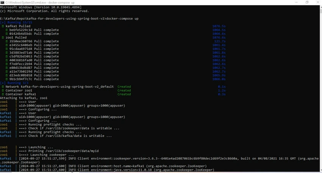
Task: Click the 'e80d13bd6d87 Pull complete' line
Action: coord(34,68)
